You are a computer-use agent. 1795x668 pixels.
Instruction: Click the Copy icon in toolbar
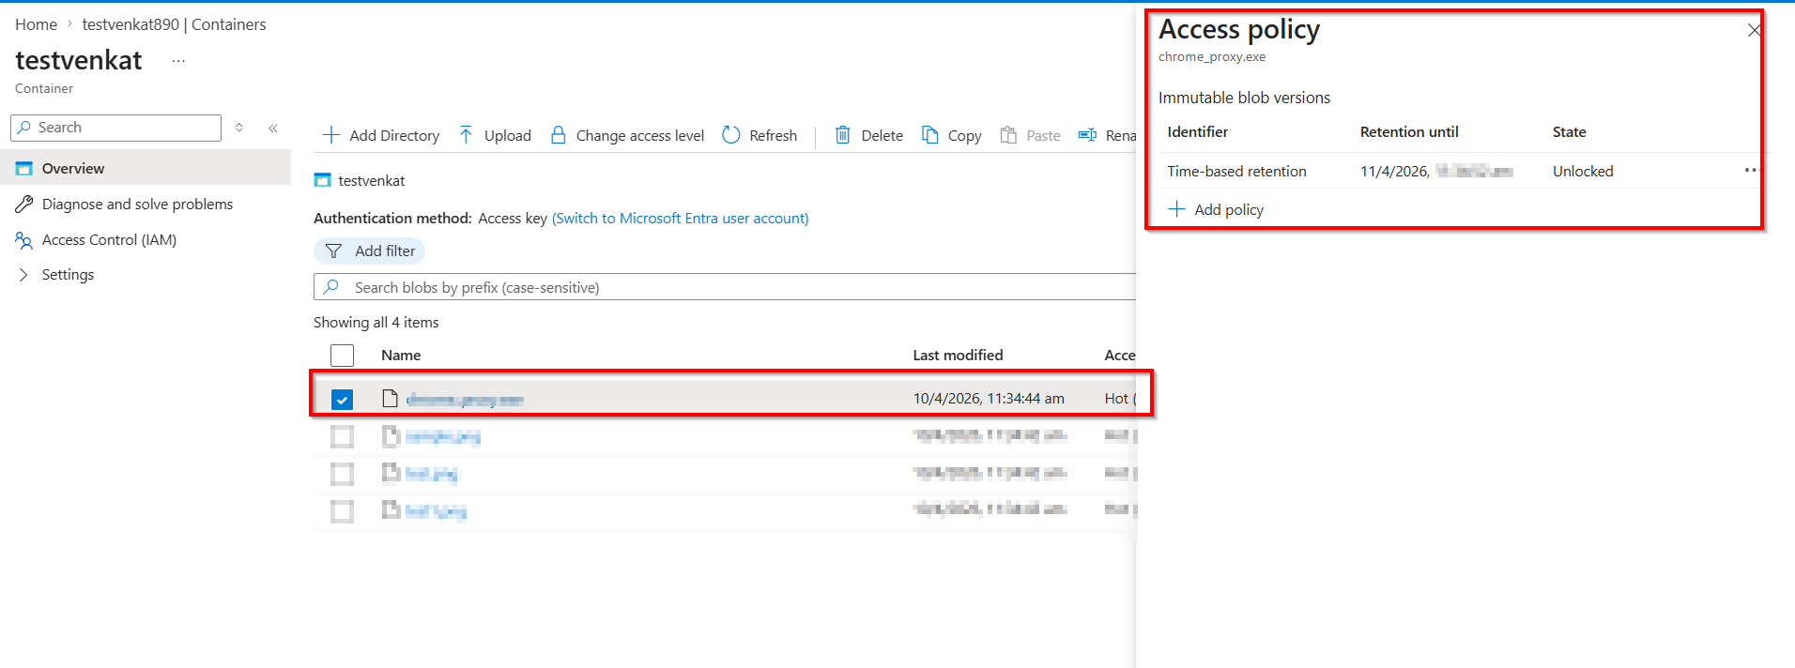click(929, 135)
